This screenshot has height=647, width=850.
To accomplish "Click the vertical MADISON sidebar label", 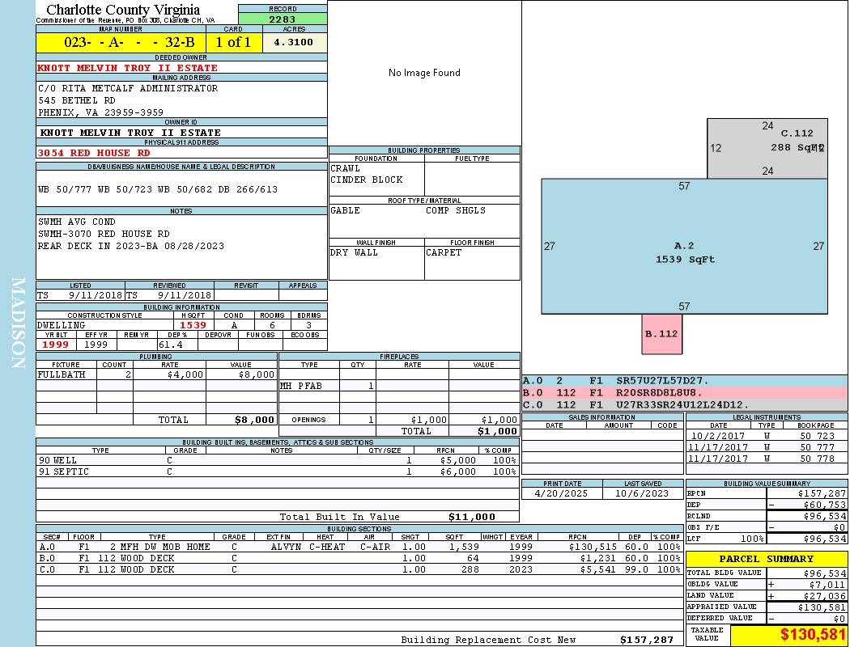I will 18,323.
